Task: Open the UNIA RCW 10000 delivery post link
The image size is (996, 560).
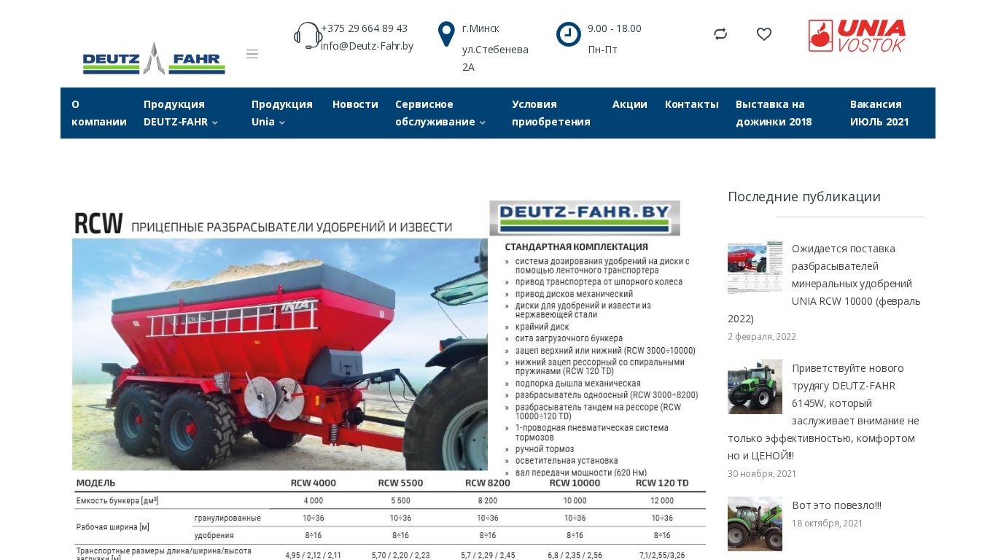Action: point(824,284)
